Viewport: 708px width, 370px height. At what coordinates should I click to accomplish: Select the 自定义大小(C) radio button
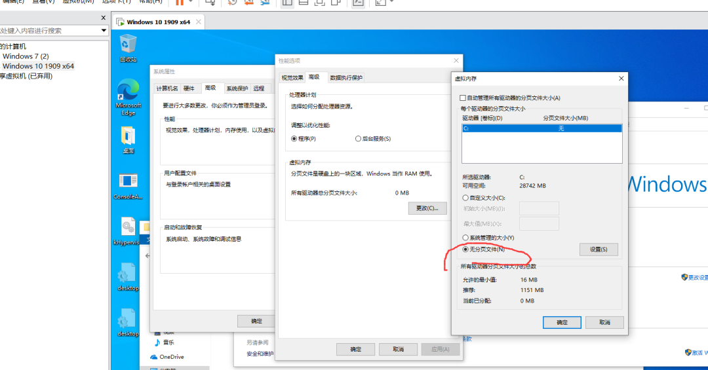click(465, 198)
